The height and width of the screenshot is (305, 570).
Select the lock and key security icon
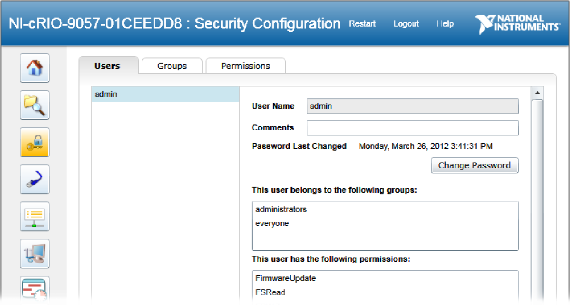[x=35, y=143]
